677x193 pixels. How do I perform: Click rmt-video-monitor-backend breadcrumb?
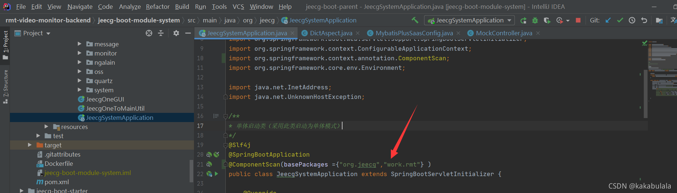48,20
